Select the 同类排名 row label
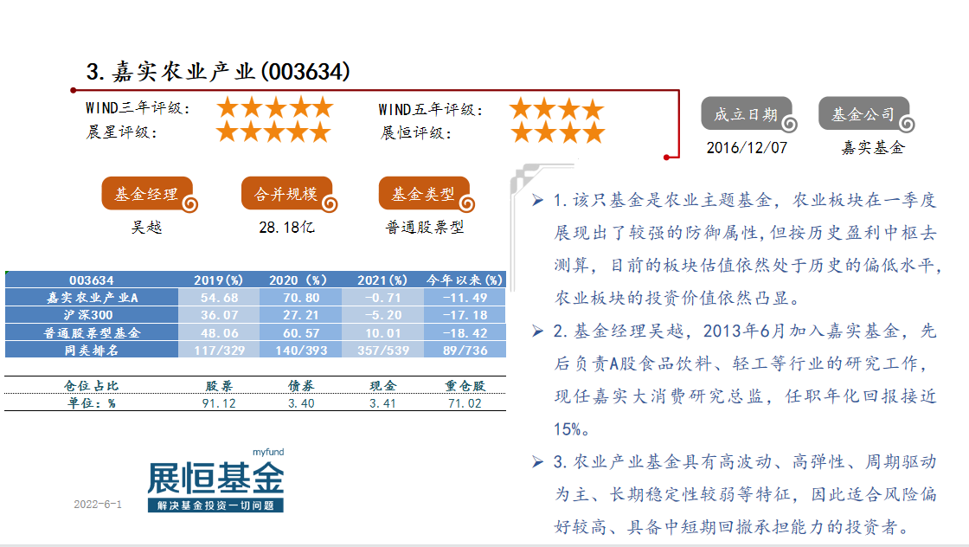The image size is (969, 547). [x=92, y=350]
